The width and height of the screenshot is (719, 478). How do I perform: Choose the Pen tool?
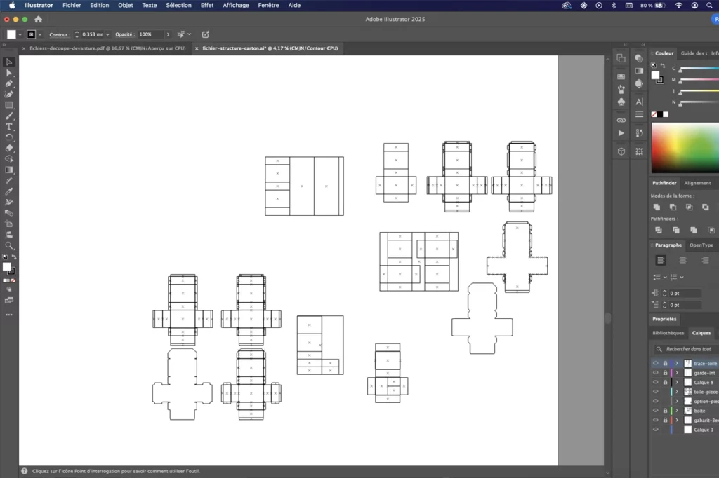point(9,84)
